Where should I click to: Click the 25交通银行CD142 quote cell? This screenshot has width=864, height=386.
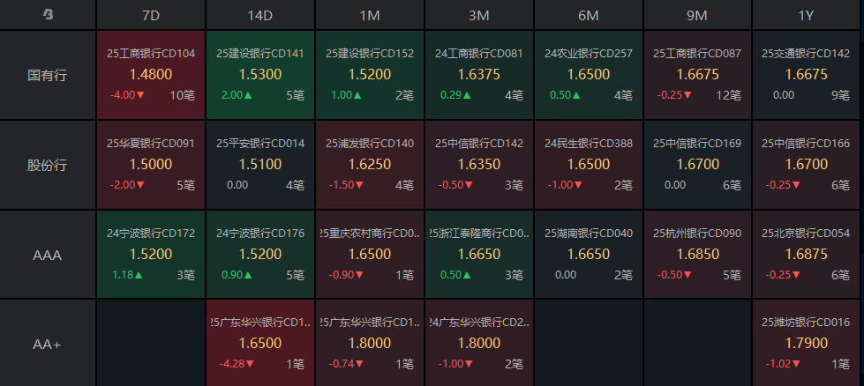coord(807,75)
